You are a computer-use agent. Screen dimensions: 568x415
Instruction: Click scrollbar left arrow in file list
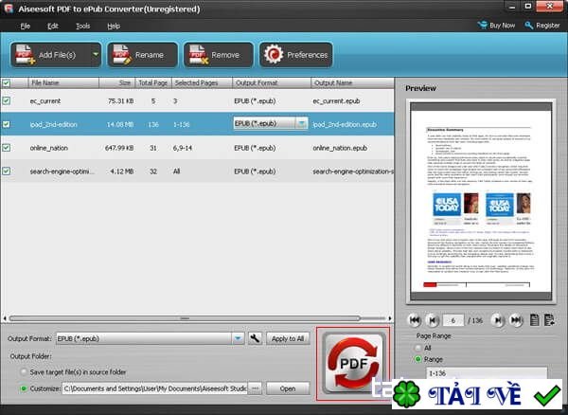coord(5,318)
